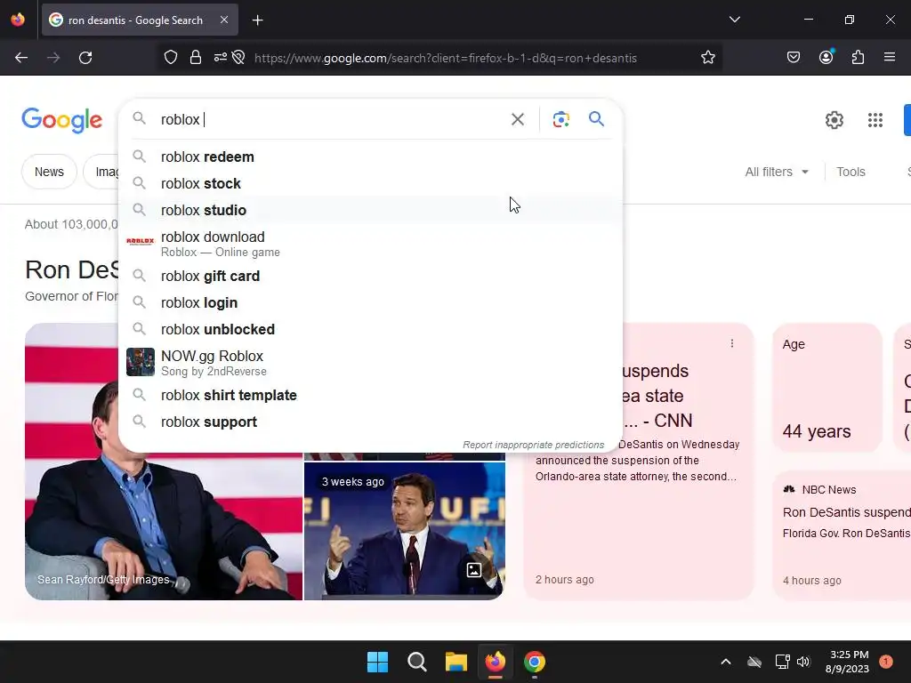Click the Firefox back arrow

[21, 58]
